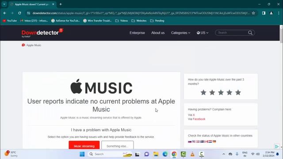Click the downdetector.com address bar URL
The width and height of the screenshot is (283, 159).
click(x=141, y=13)
